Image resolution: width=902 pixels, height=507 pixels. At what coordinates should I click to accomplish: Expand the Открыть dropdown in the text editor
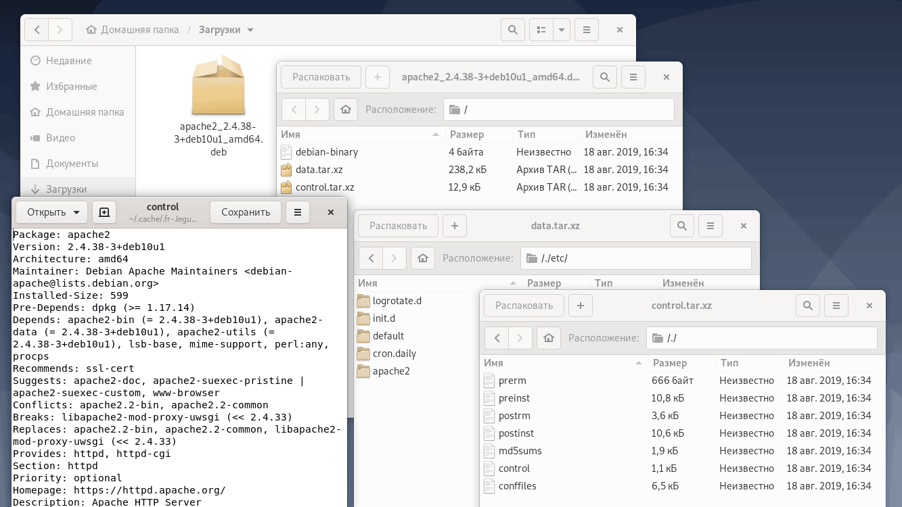coord(76,212)
